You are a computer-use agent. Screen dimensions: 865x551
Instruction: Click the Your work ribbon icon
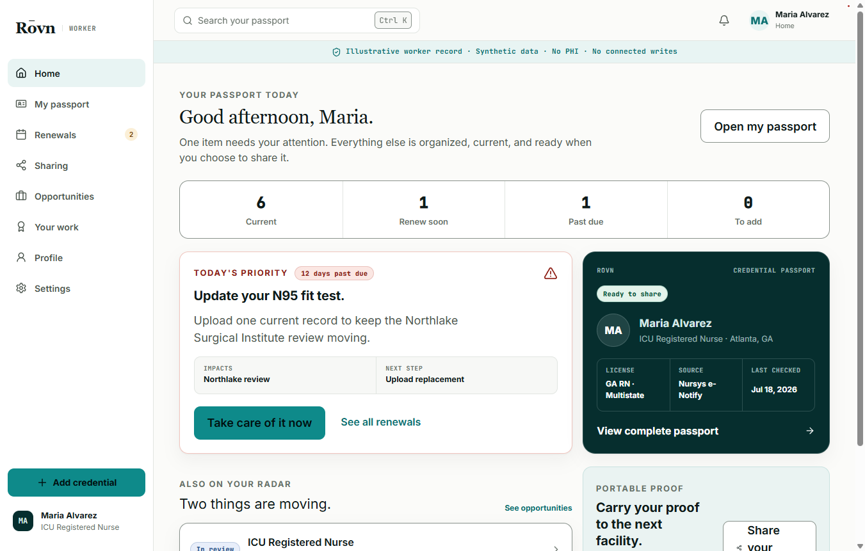[x=21, y=227]
